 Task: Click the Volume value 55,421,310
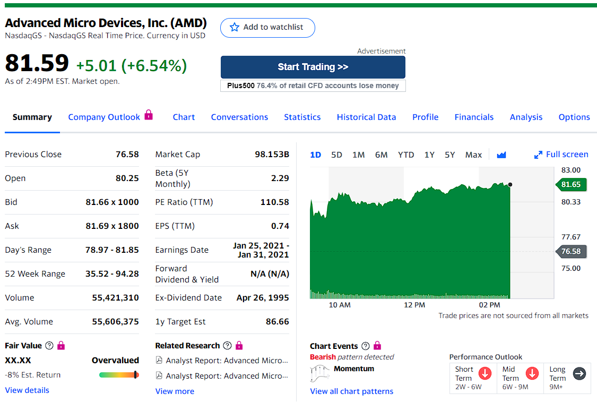click(x=115, y=297)
